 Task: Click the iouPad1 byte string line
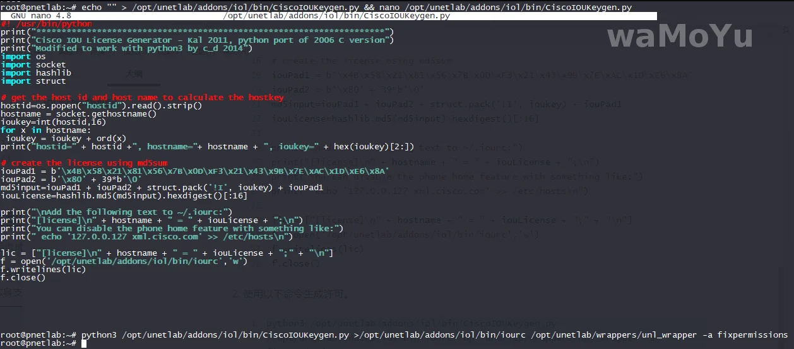click(x=194, y=171)
